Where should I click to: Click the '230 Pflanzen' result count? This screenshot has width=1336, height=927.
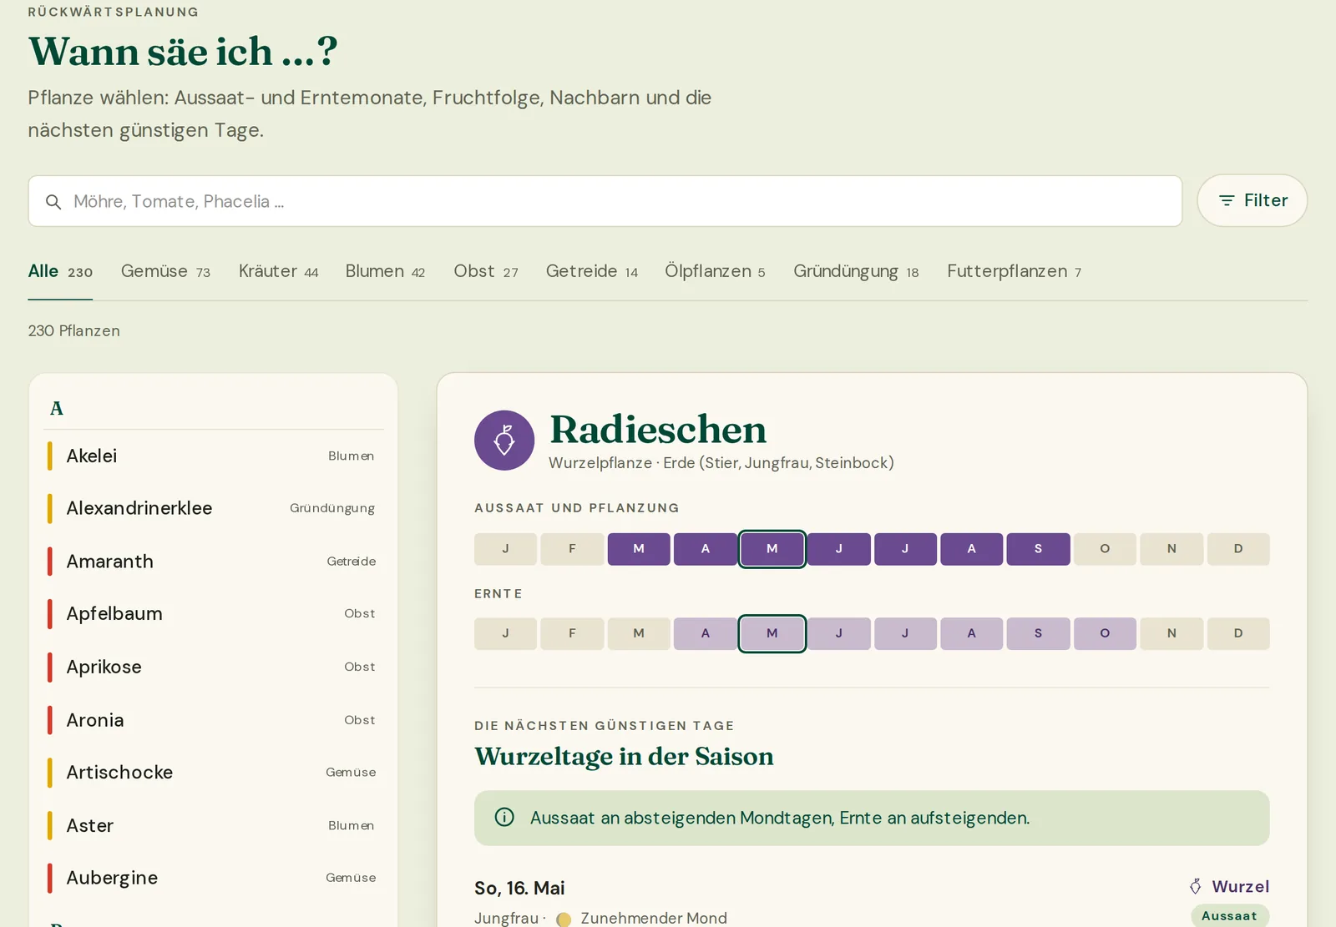pyautogui.click(x=73, y=330)
